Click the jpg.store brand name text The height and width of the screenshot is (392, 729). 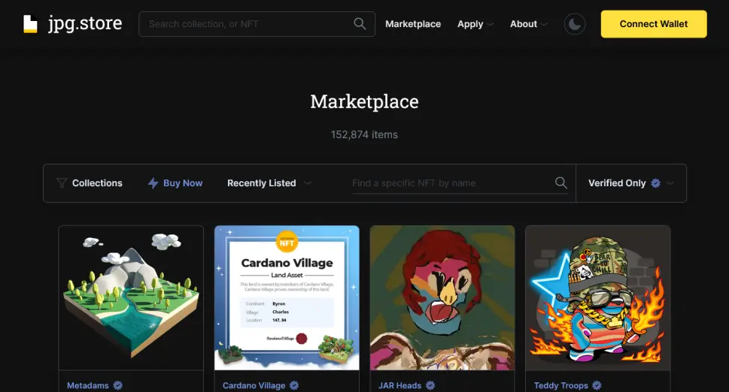point(85,23)
